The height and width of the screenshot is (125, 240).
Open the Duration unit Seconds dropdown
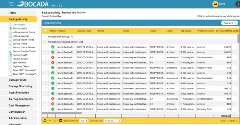[x=112, y=121]
